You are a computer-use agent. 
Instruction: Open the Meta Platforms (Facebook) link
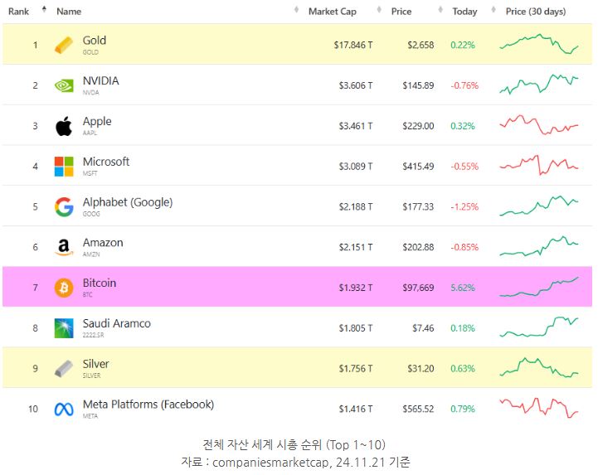pyautogui.click(x=148, y=404)
